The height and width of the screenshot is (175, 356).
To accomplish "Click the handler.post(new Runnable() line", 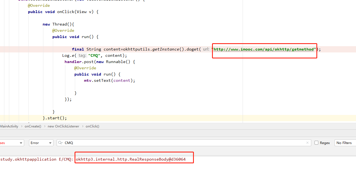I will point(100,62).
